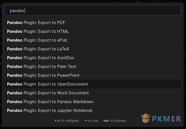The height and width of the screenshot is (129, 186).
Task: Run the Export to ePub command
Action: (x=37, y=40)
